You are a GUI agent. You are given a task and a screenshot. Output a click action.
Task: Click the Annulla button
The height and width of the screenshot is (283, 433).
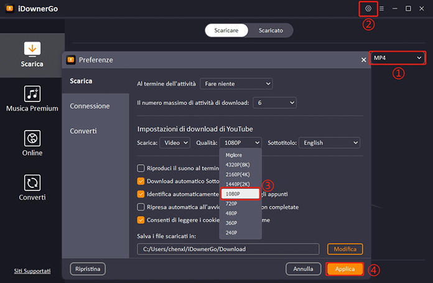[x=303, y=269]
